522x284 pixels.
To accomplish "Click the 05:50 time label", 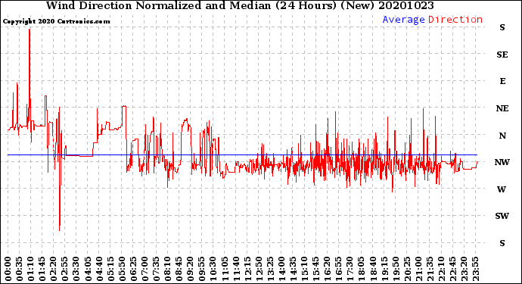I will click(x=122, y=269).
